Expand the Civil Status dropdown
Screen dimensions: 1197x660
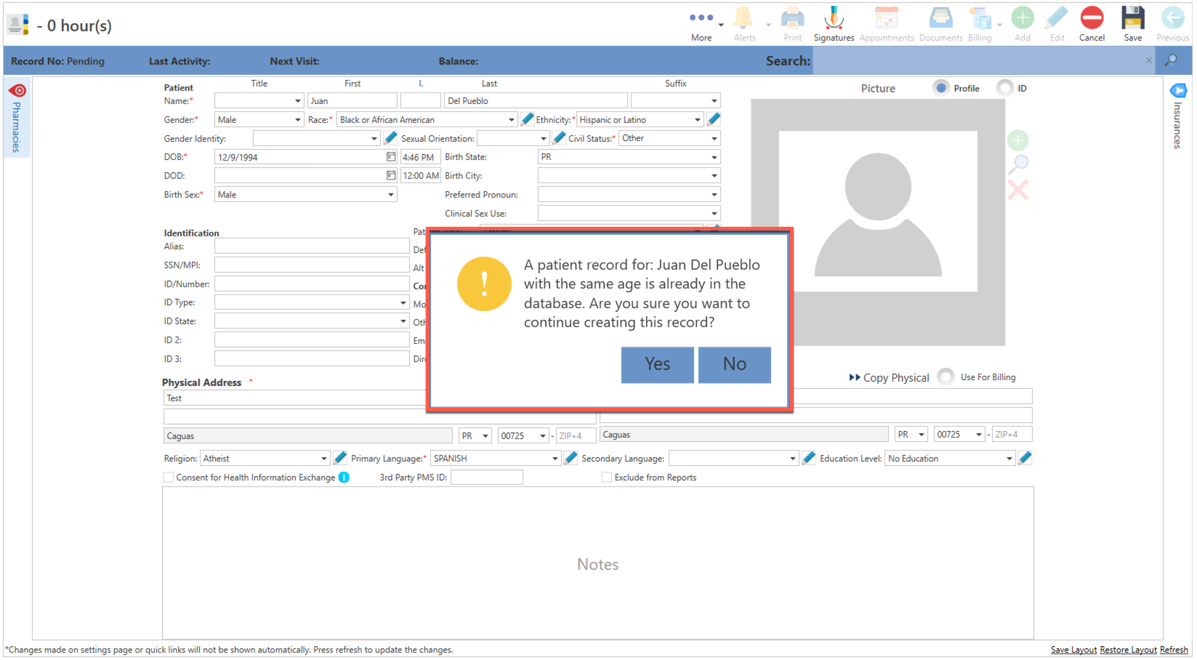pos(714,138)
